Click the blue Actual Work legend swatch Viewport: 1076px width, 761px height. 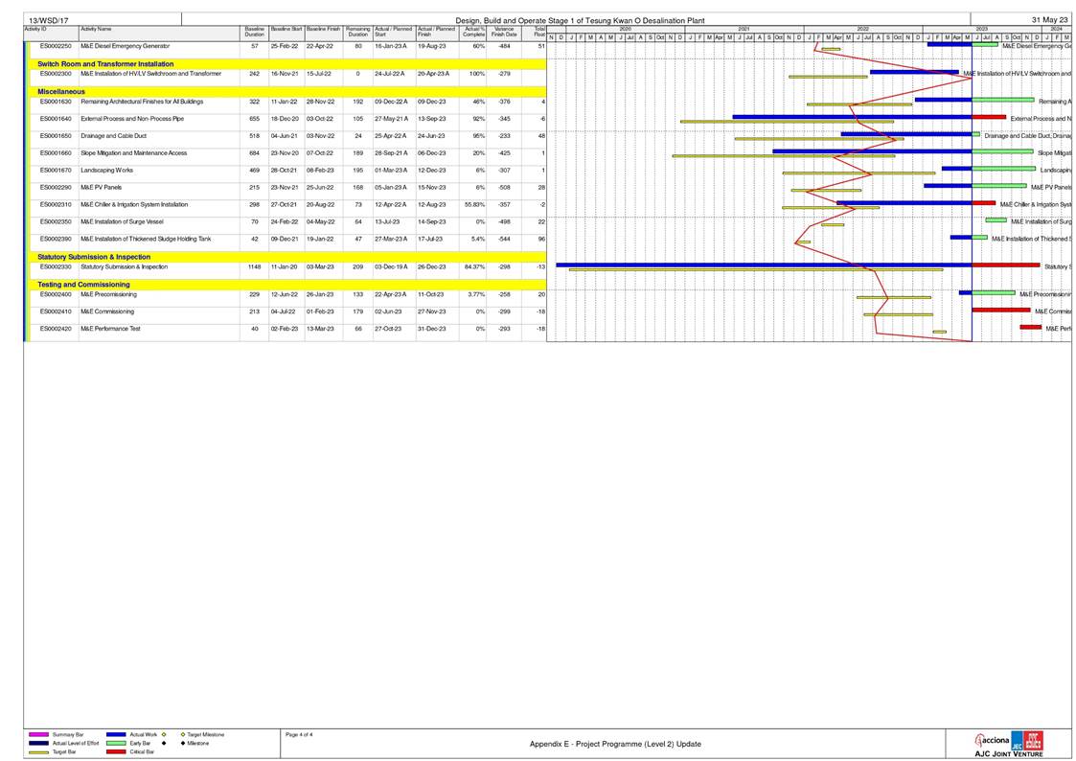click(116, 734)
